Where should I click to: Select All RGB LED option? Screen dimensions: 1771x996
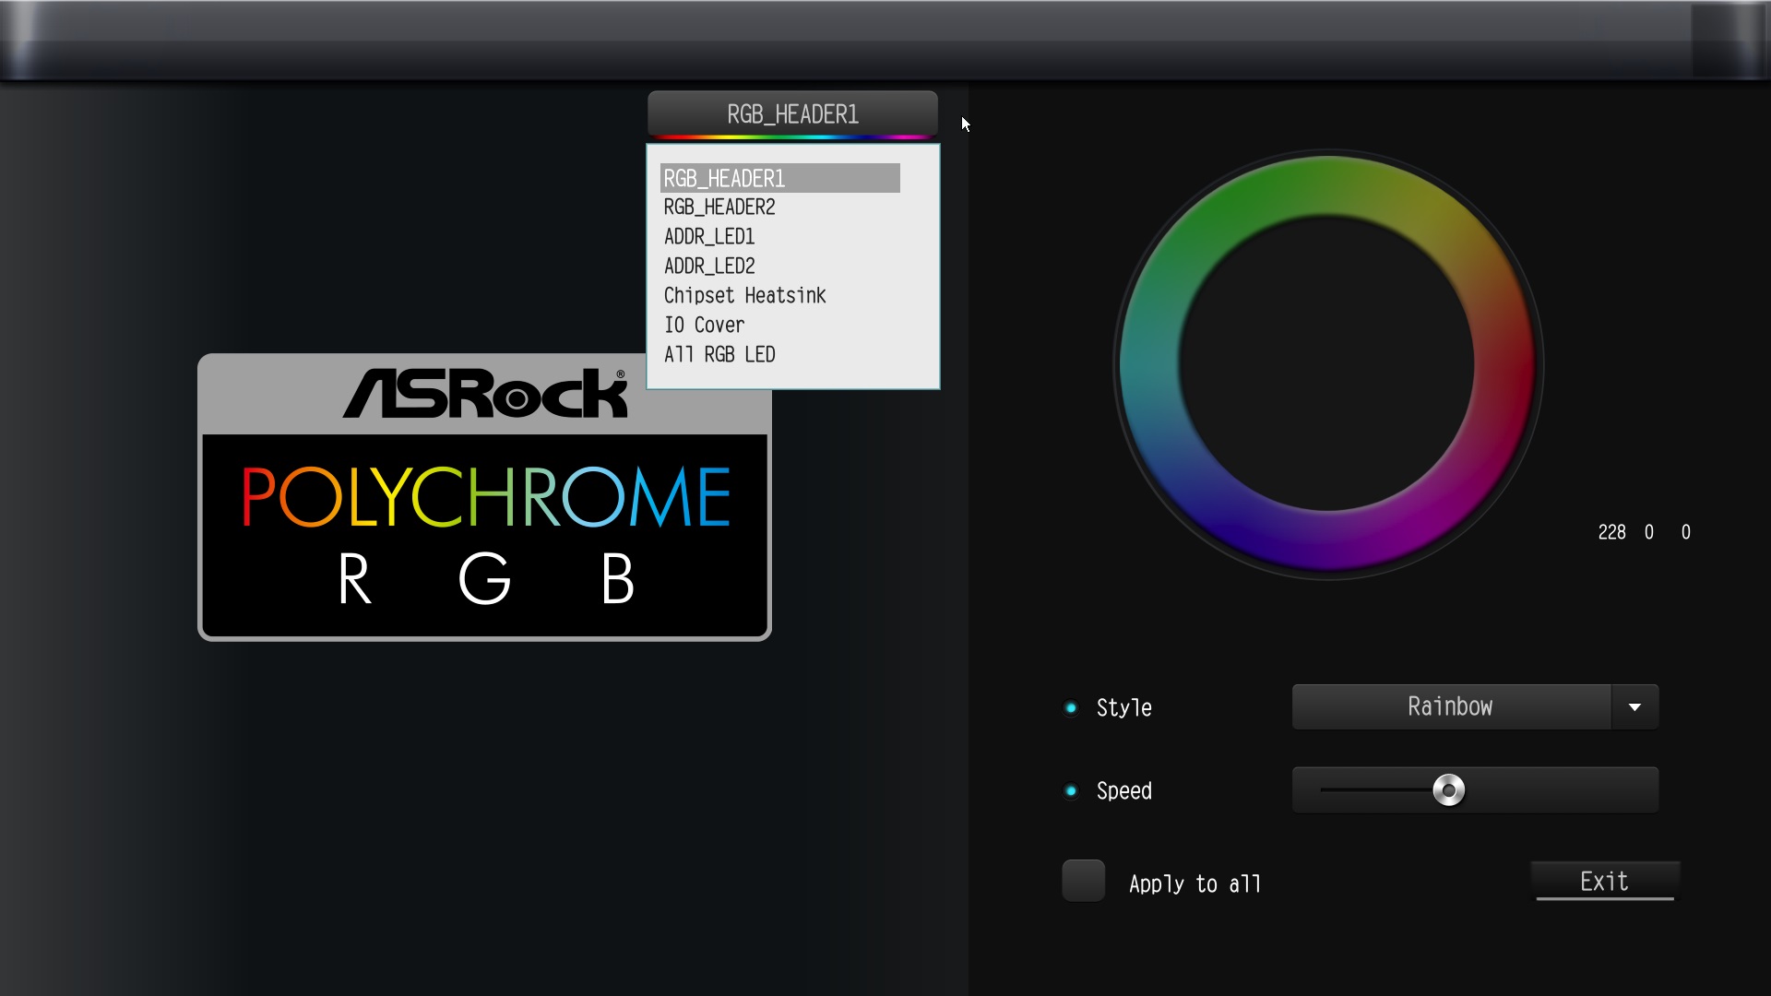[719, 355]
